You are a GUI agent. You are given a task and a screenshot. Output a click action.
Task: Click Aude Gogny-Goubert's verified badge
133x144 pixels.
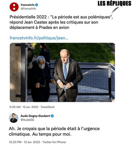click(x=52, y=116)
